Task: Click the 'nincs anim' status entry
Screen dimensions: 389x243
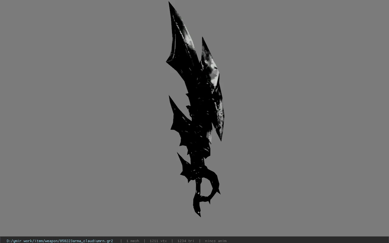Action: 216,241
